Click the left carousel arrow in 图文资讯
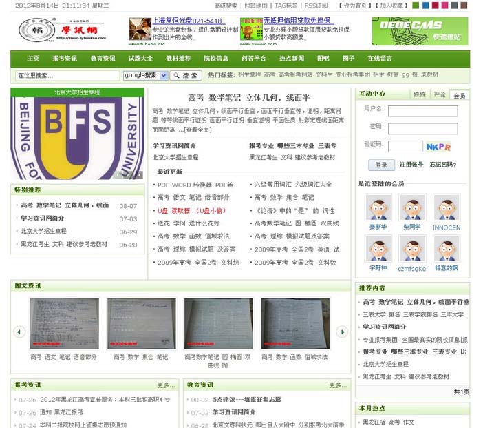 click(19, 332)
